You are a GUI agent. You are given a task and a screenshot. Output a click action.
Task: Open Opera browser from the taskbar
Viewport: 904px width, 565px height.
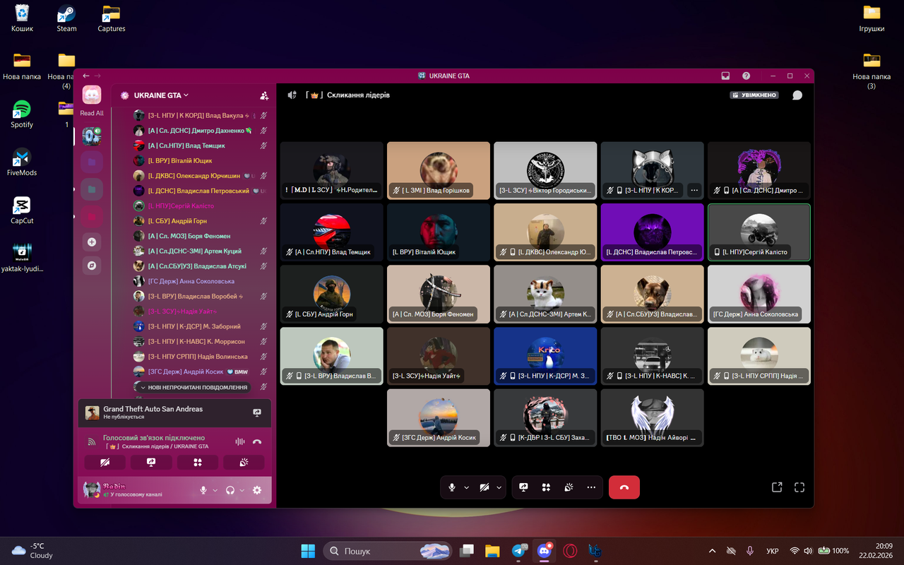[x=570, y=551]
